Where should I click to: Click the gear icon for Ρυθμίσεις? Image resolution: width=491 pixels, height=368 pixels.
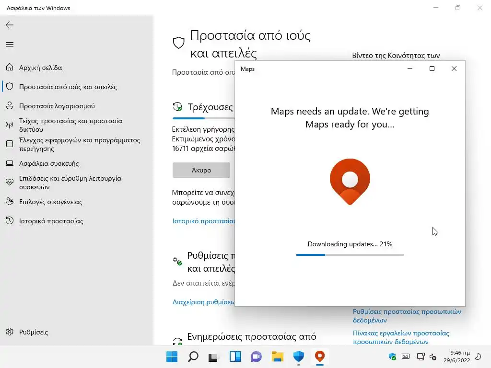pyautogui.click(x=10, y=332)
